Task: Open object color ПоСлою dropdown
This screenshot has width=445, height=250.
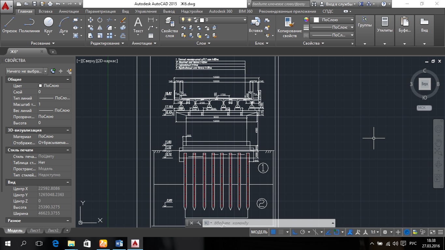Action: click(332, 20)
